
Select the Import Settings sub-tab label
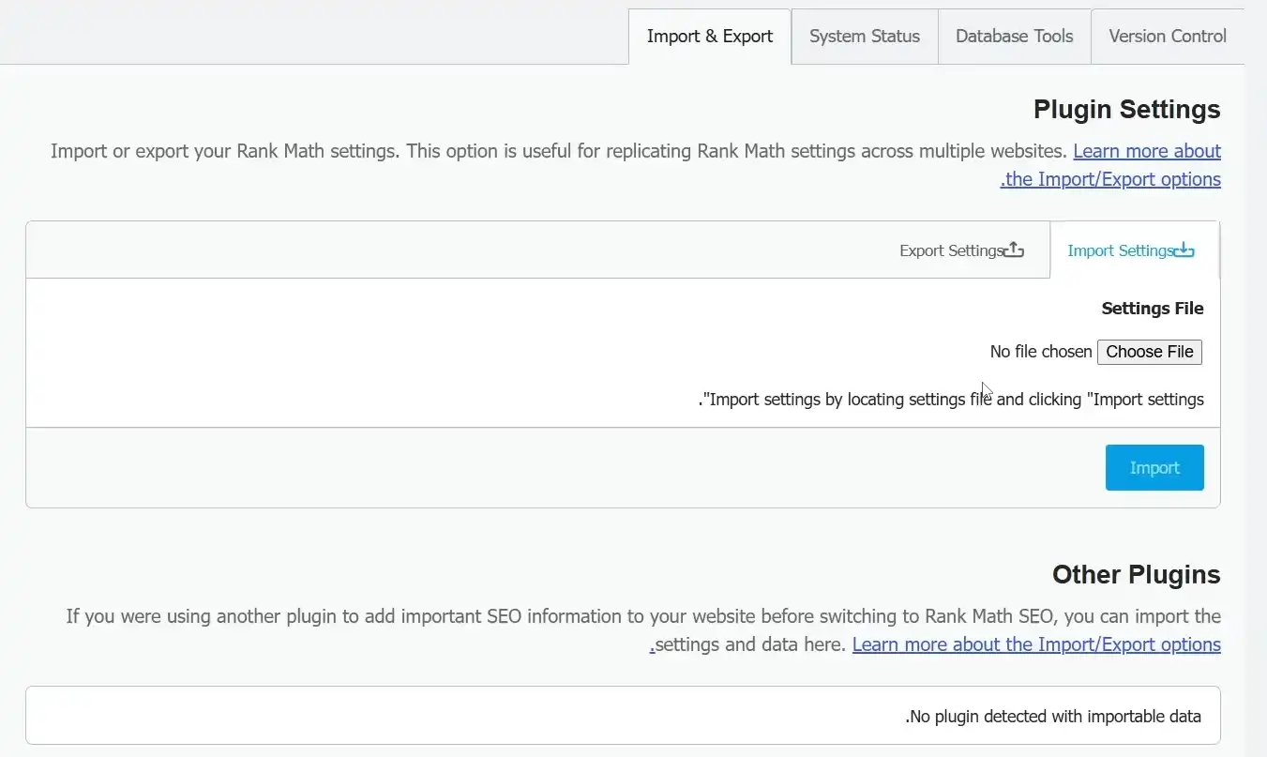(x=1121, y=250)
